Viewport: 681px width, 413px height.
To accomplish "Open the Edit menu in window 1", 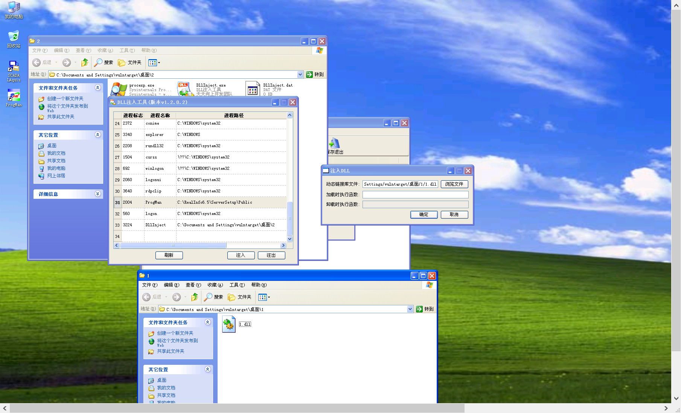I will coord(171,285).
